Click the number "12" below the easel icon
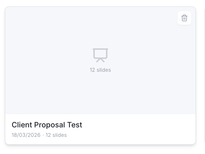The width and height of the screenshot is (205, 154). pyautogui.click(x=92, y=70)
